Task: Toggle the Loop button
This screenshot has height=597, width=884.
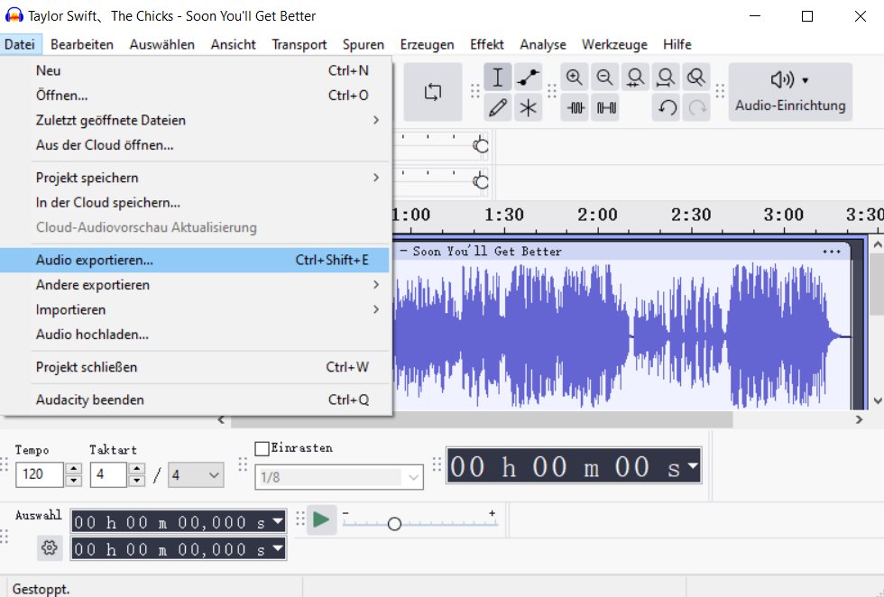Action: [433, 92]
